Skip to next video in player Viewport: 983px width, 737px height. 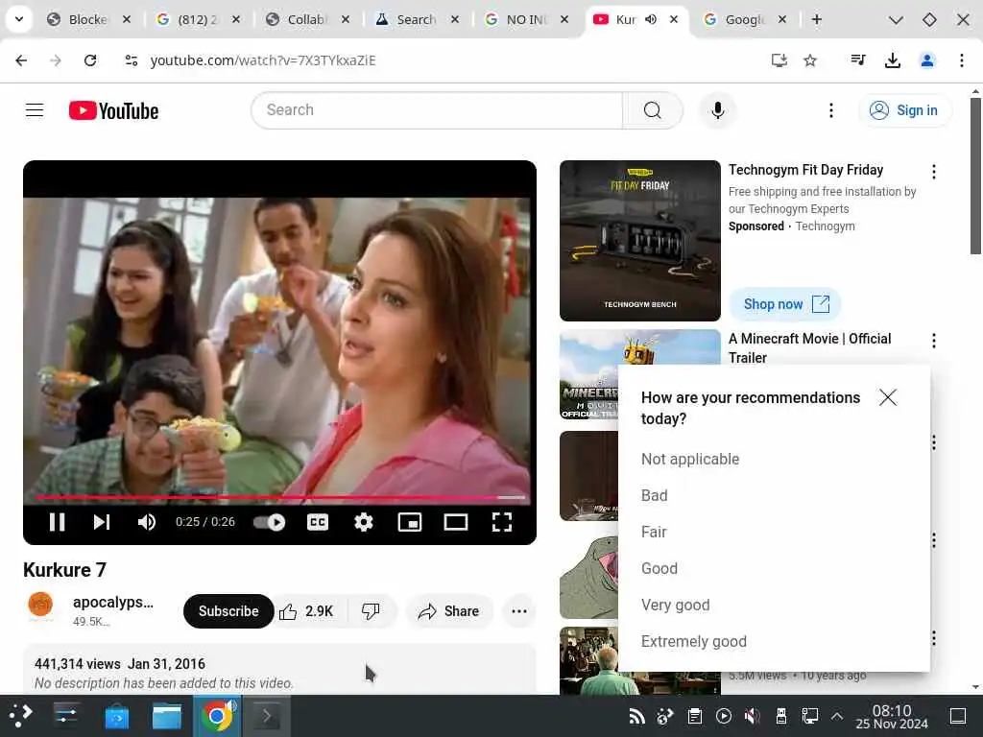click(x=102, y=522)
